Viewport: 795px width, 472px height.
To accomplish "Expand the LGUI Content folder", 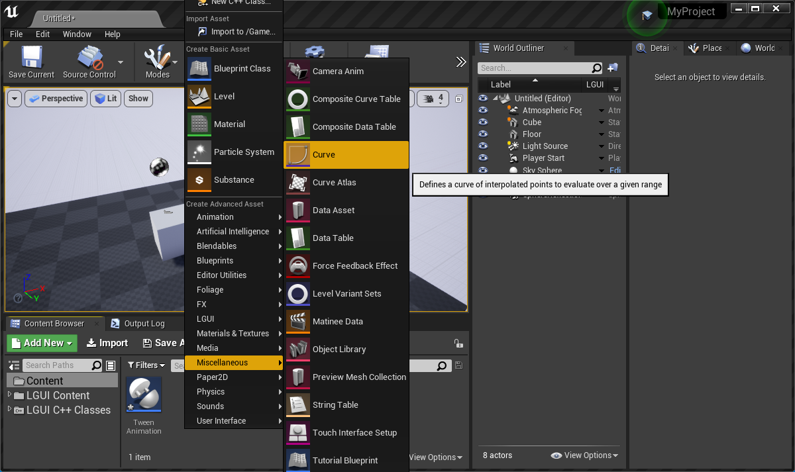I will tap(10, 395).
